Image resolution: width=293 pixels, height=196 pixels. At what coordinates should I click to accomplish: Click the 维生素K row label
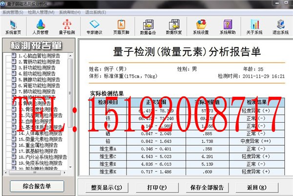tap(108, 172)
